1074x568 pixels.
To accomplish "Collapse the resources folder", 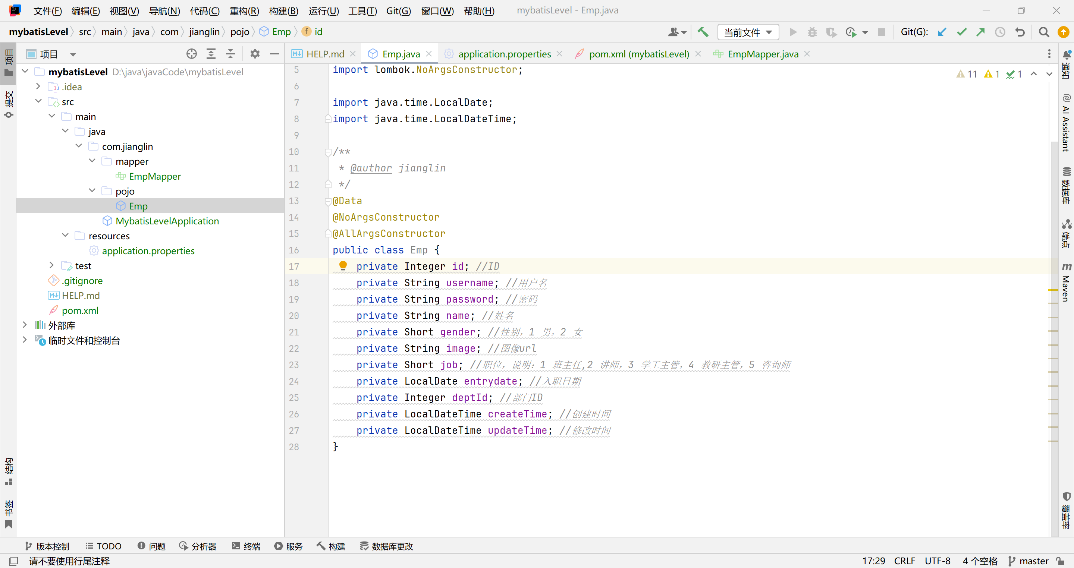I will (65, 236).
